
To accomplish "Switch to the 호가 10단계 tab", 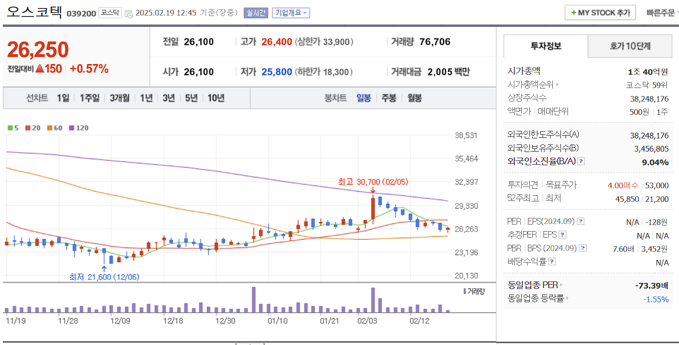I will (x=630, y=46).
